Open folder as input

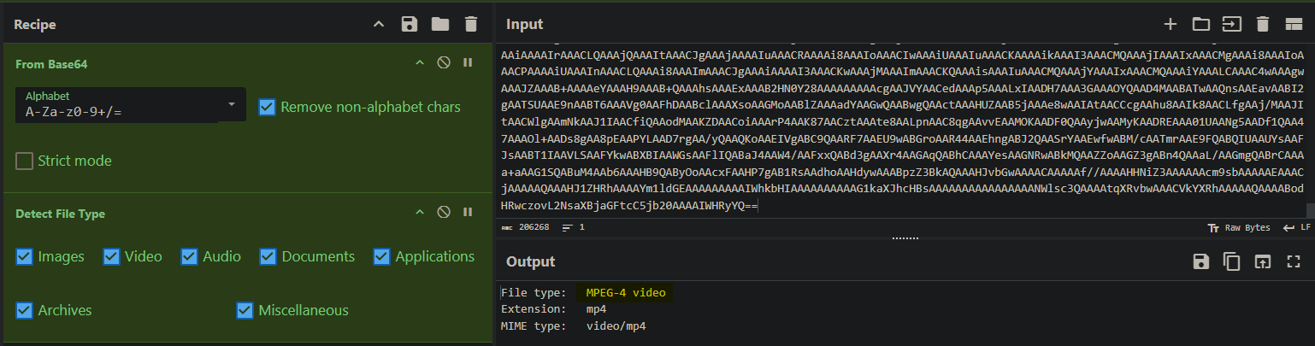[x=1201, y=24]
